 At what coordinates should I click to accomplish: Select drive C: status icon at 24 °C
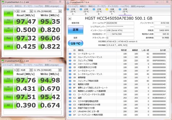[x=68, y=9]
